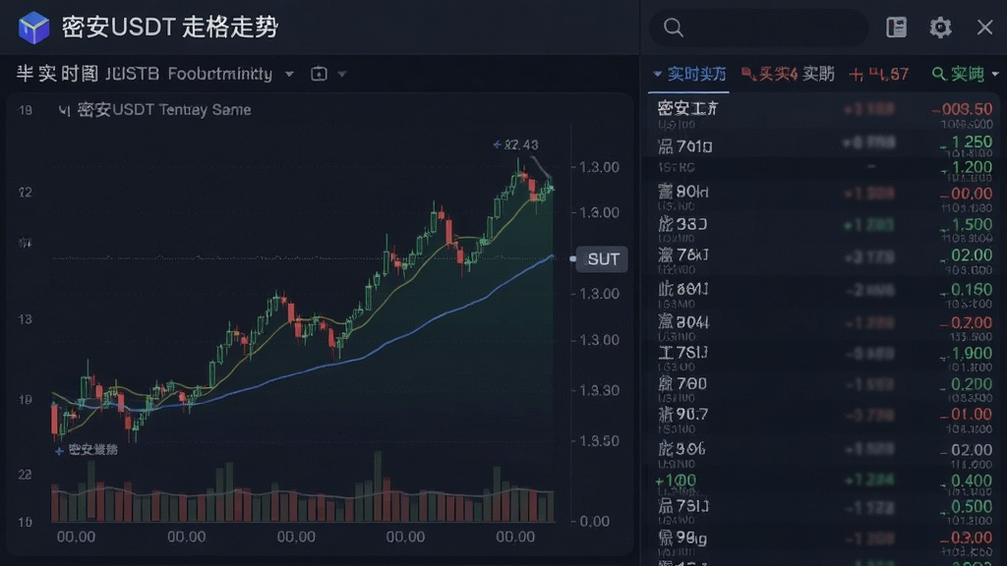Expand the Foobotminitty dropdown arrow

point(290,75)
